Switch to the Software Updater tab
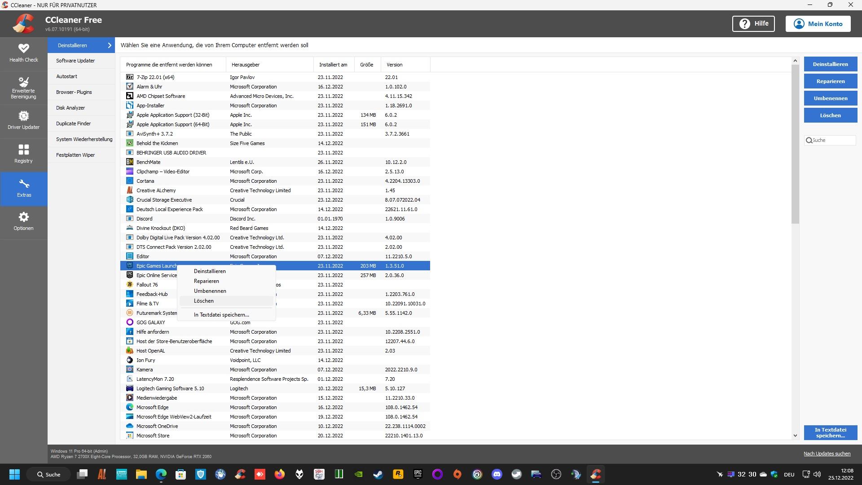Image resolution: width=862 pixels, height=485 pixels. click(x=75, y=61)
